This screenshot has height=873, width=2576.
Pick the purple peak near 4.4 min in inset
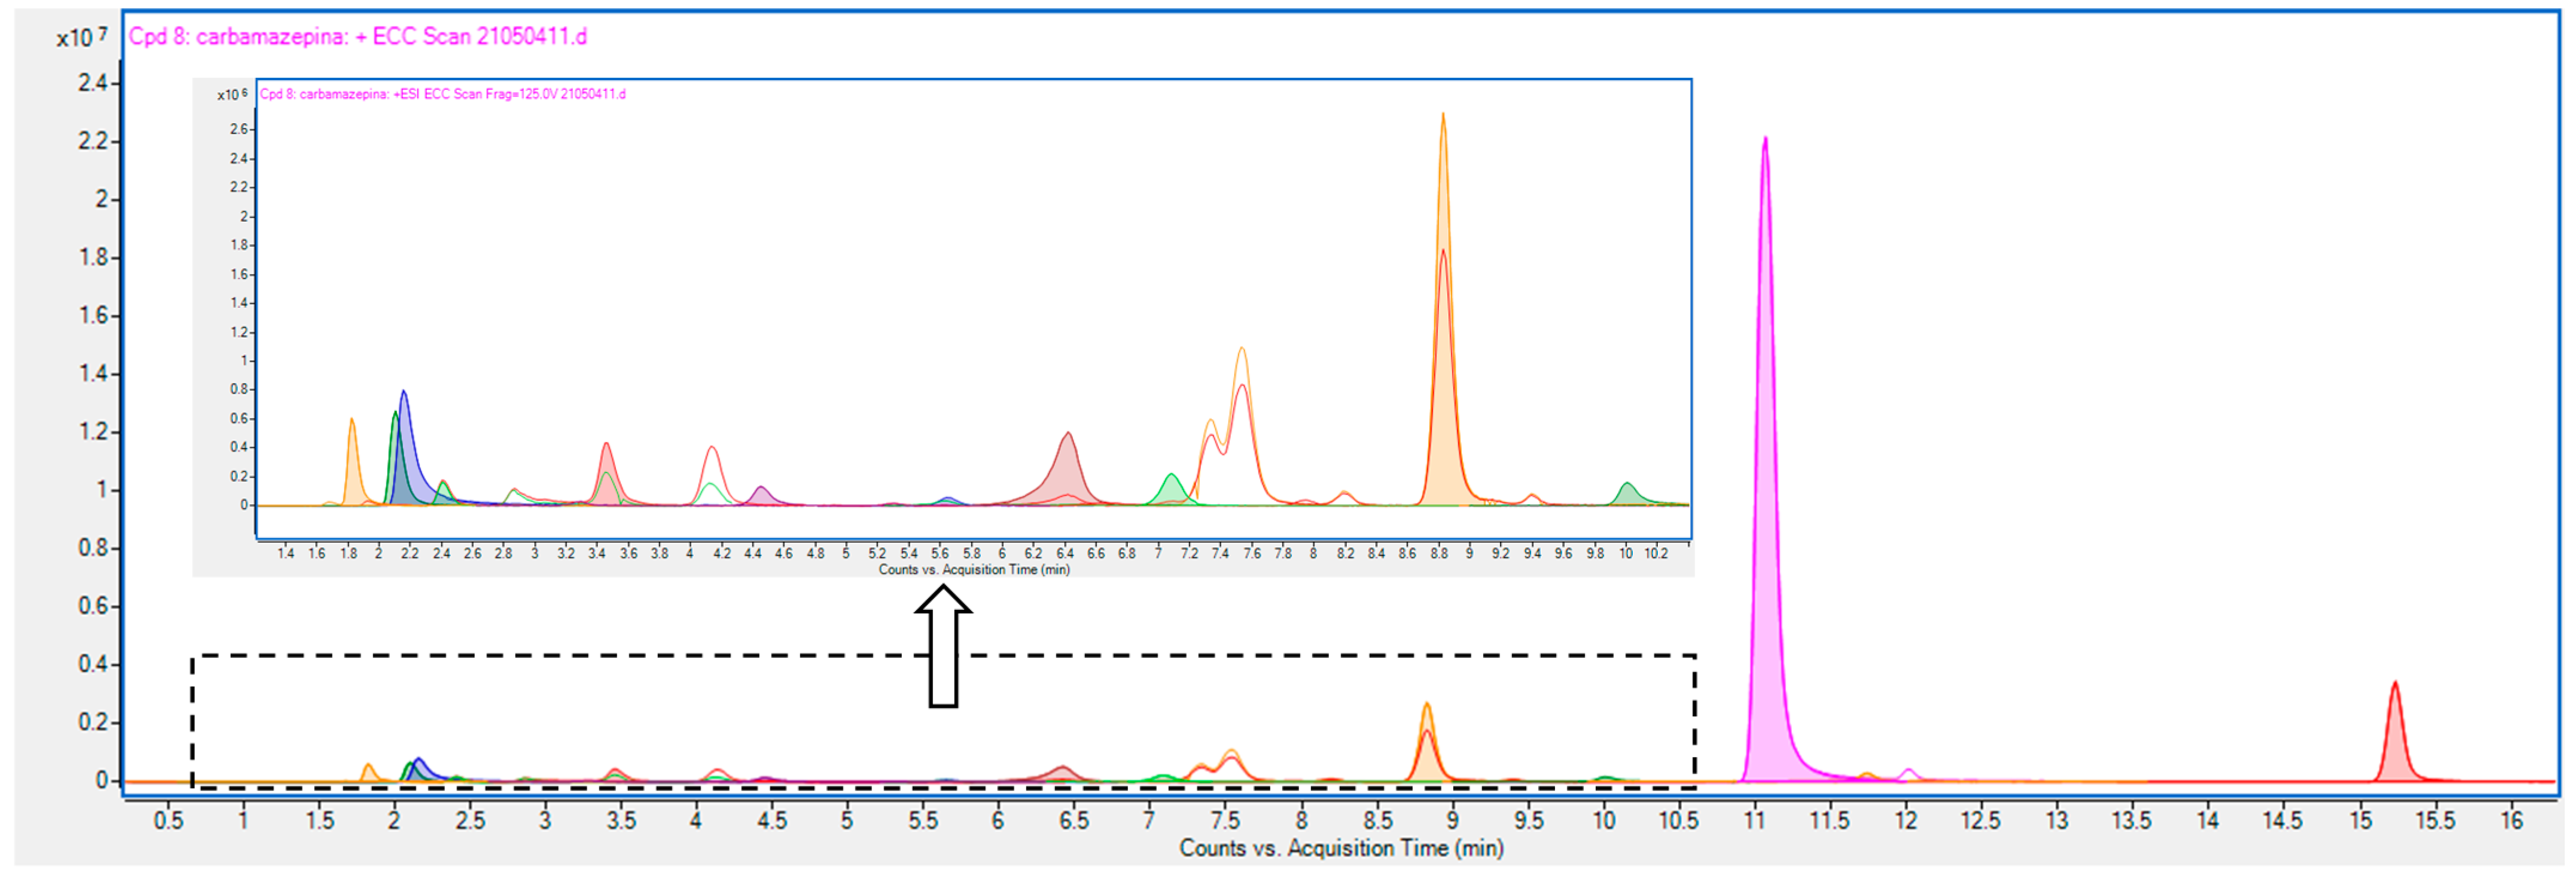click(x=761, y=496)
